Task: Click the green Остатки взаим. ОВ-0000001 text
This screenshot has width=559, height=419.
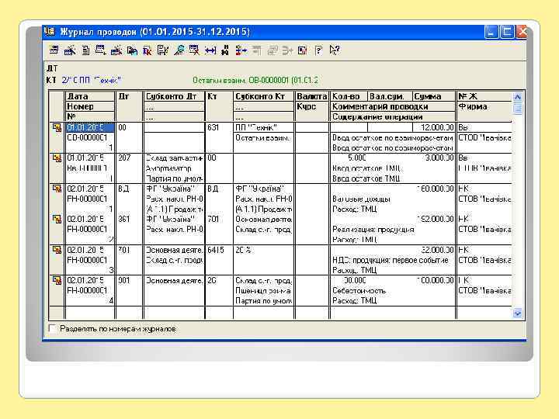Action: coord(255,81)
